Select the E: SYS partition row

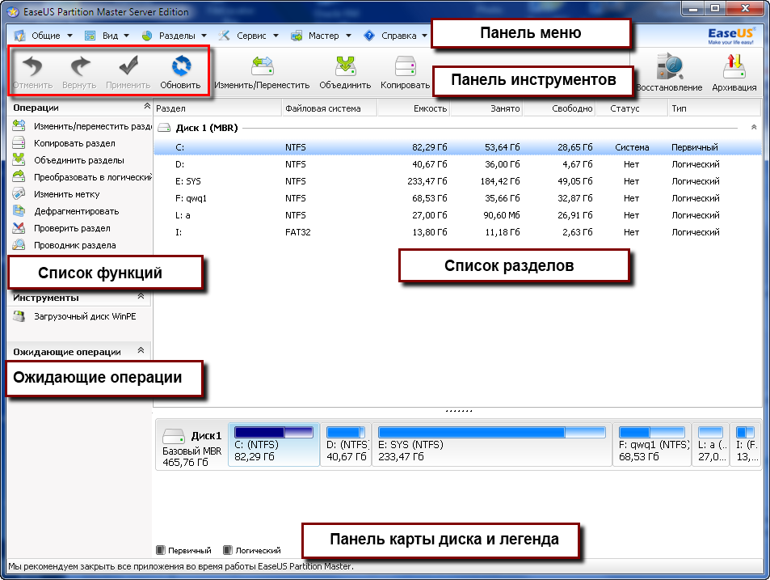[x=457, y=181]
